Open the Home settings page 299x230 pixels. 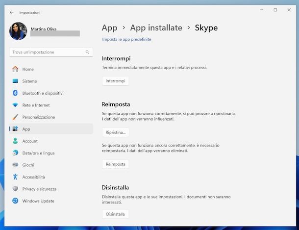click(51, 69)
